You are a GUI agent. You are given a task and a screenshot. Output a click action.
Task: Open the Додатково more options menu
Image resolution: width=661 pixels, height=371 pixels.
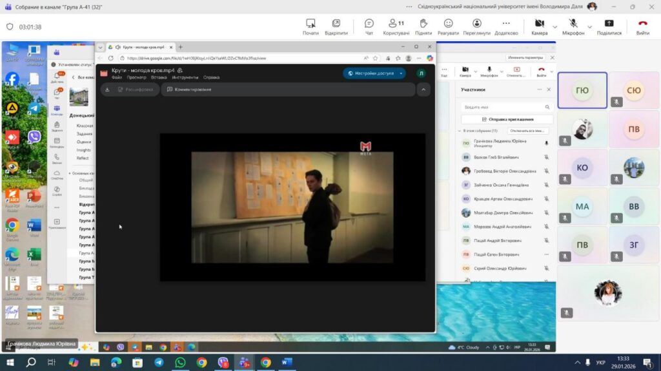tap(506, 26)
